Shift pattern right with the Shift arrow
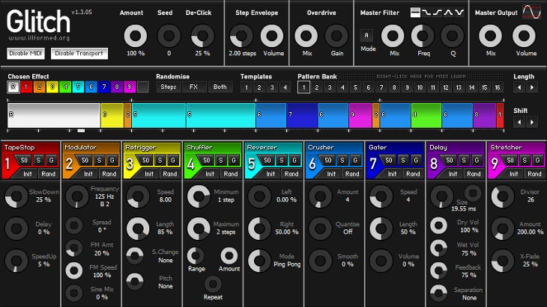The width and height of the screenshot is (547, 307). pos(532,122)
